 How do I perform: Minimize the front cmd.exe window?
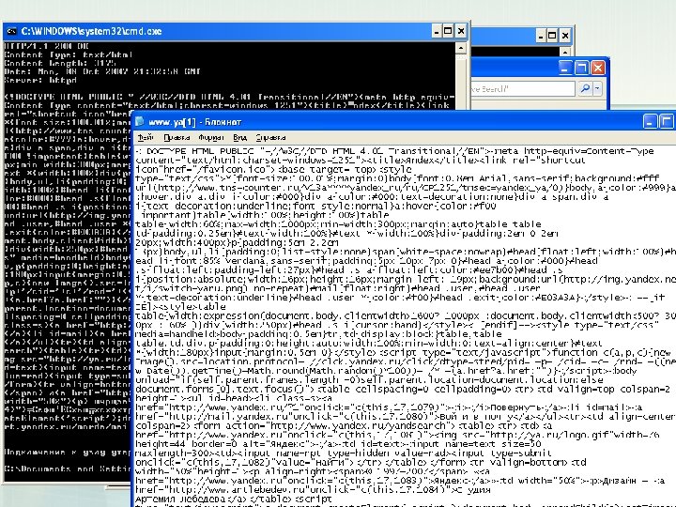(x=437, y=31)
